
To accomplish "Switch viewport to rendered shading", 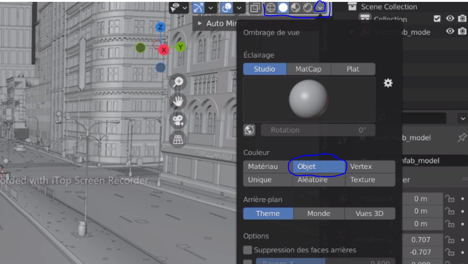I will [308, 8].
